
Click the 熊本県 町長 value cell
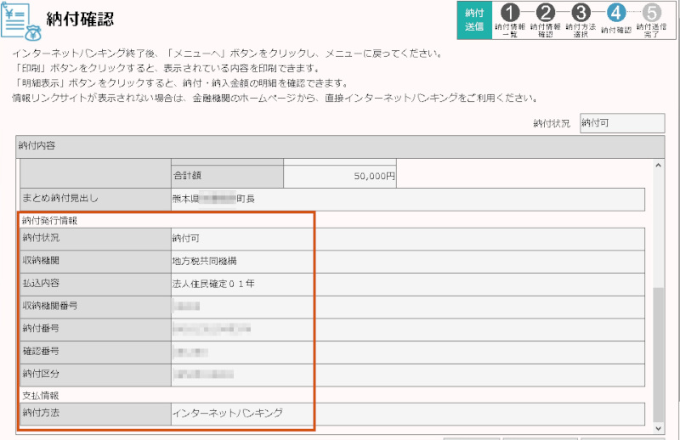coord(408,200)
